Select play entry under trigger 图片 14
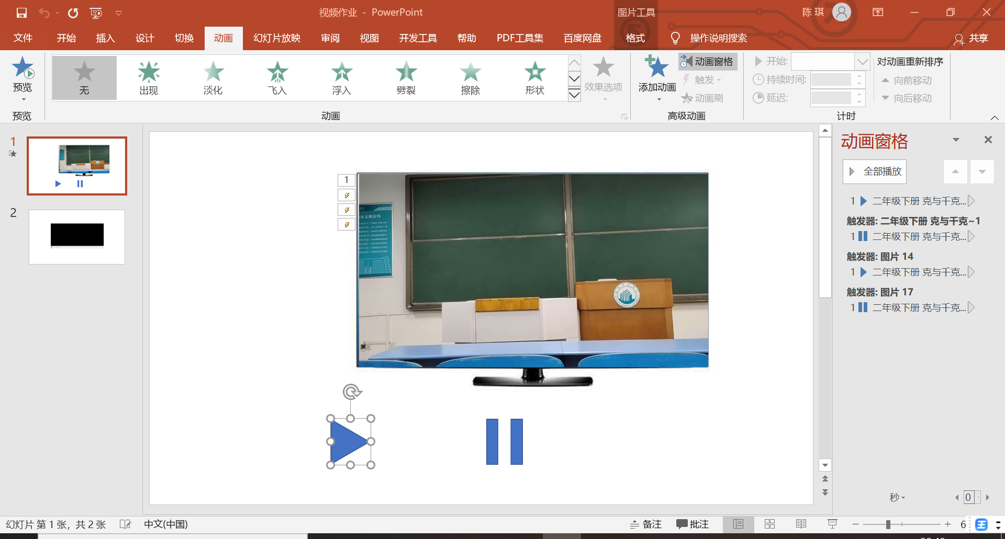Image resolution: width=1005 pixels, height=539 pixels. point(912,272)
